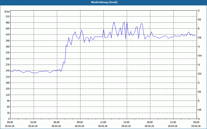Select the 28.04.26 date under 09:00

[80, 126]
